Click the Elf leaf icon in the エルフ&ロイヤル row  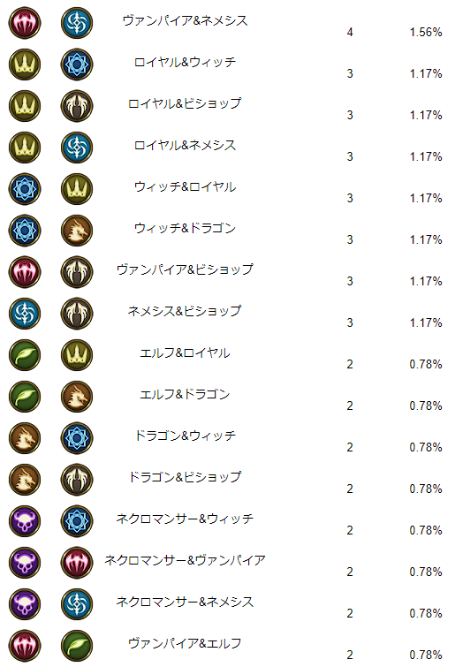[x=25, y=355]
